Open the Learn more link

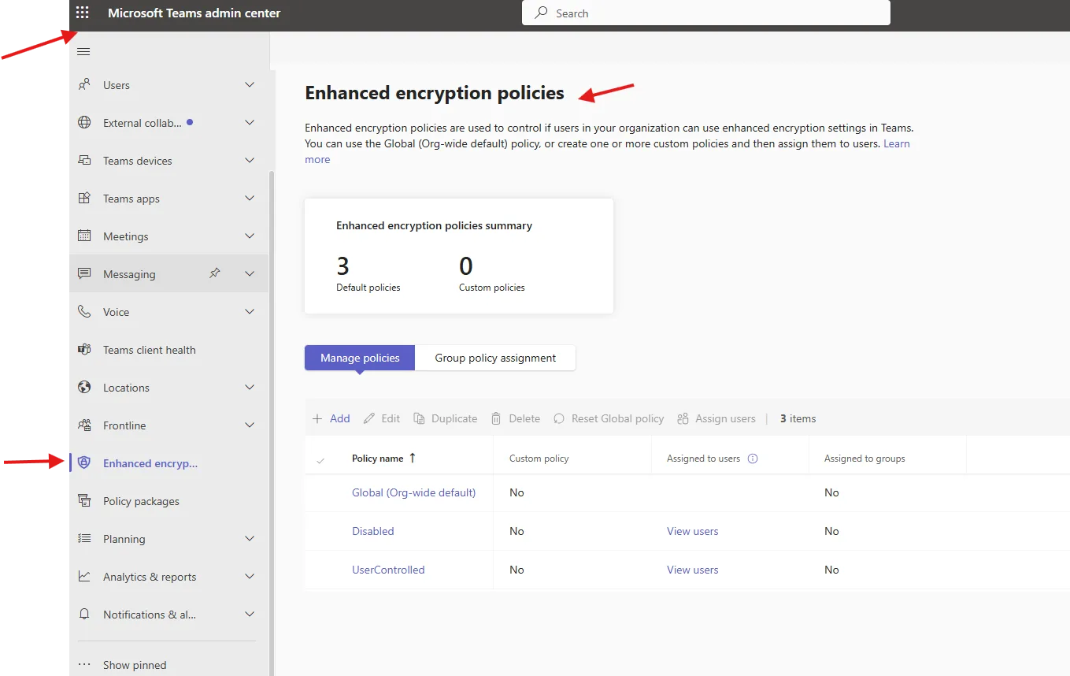pyautogui.click(x=897, y=143)
